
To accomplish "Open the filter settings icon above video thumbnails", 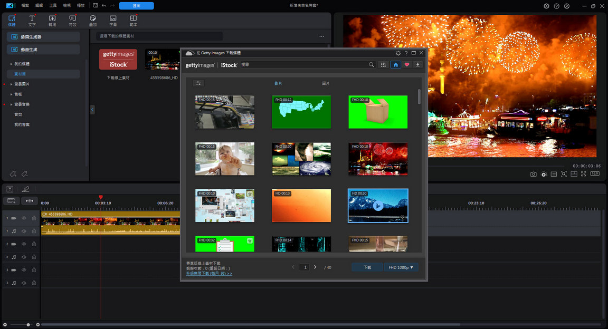I will 198,83.
